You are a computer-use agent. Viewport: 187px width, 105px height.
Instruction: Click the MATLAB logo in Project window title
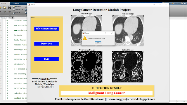point(29,5)
